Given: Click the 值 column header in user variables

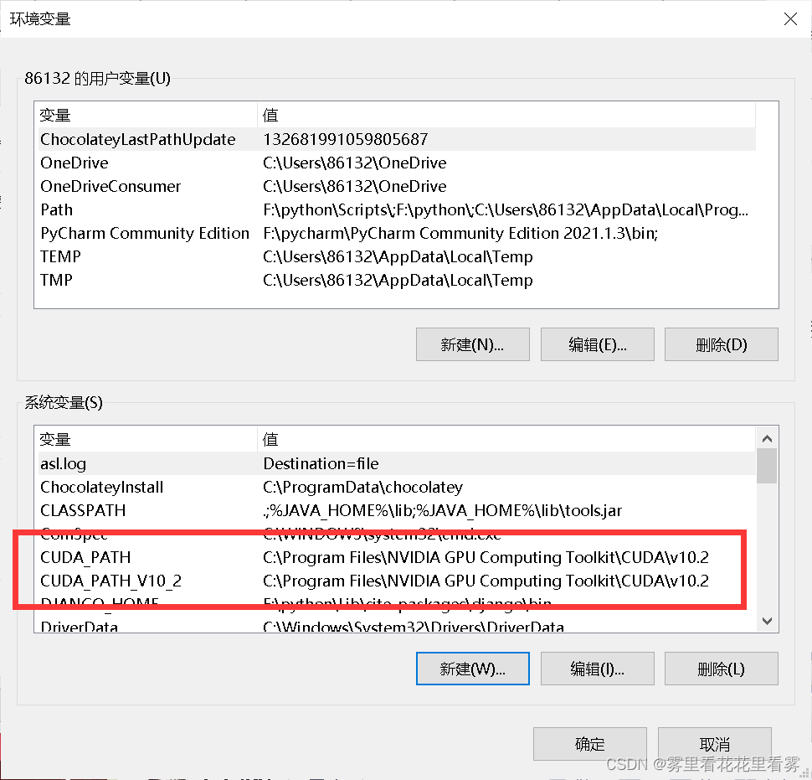Looking at the screenshot, I should tap(506, 115).
